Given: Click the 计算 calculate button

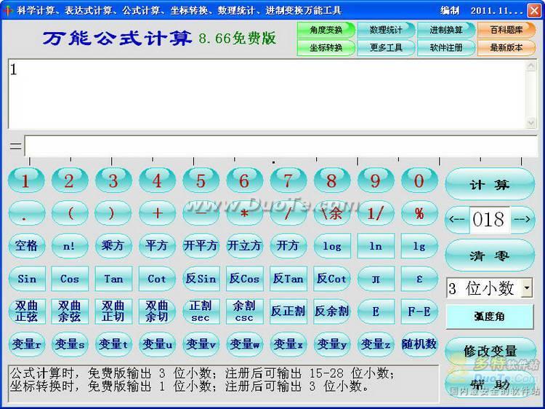Looking at the screenshot, I should click(x=490, y=184).
